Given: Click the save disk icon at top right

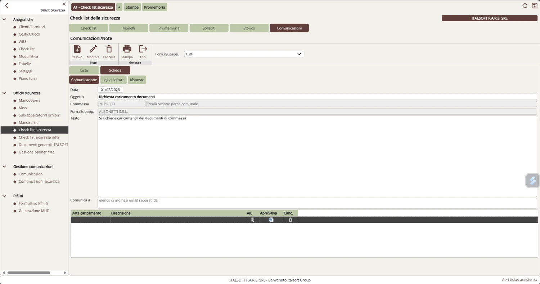Looking at the screenshot, I should (x=534, y=6).
